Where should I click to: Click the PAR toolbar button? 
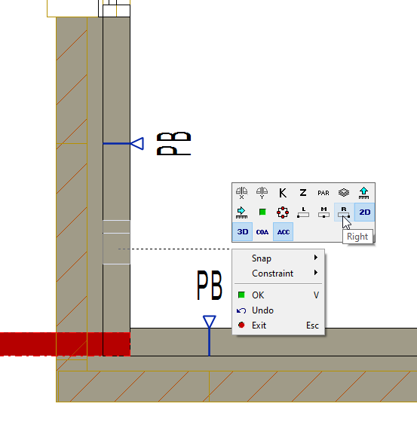(x=323, y=193)
